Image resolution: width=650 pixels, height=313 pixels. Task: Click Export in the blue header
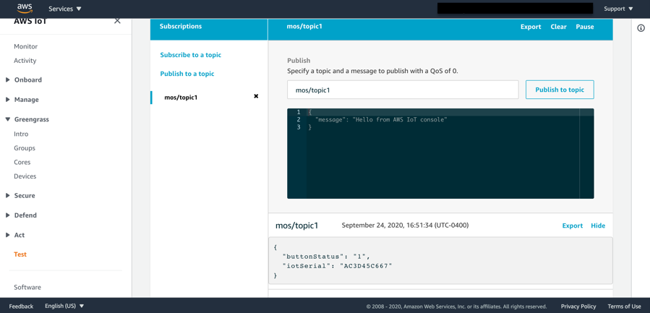point(531,27)
